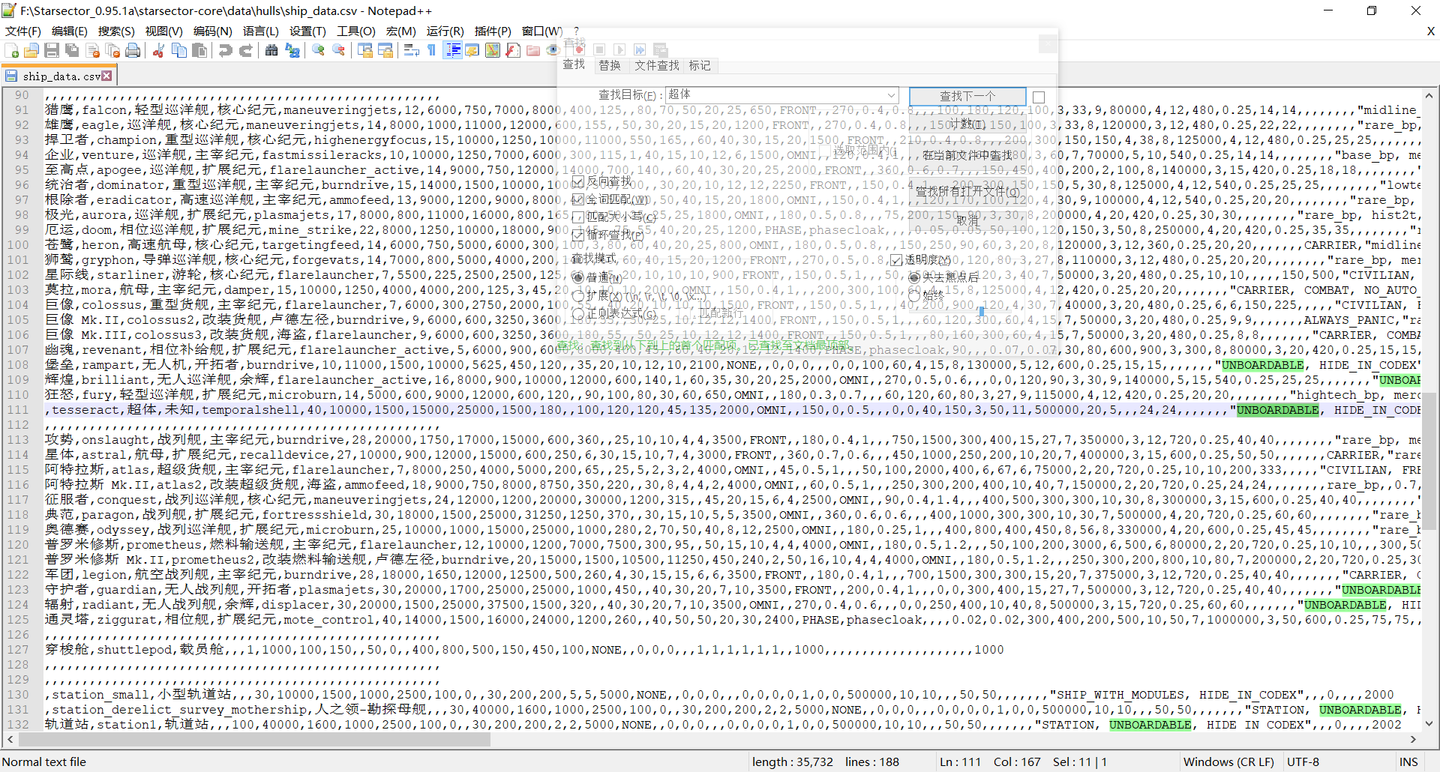Click the 计数 button
This screenshot has width=1440, height=772.
point(967,124)
